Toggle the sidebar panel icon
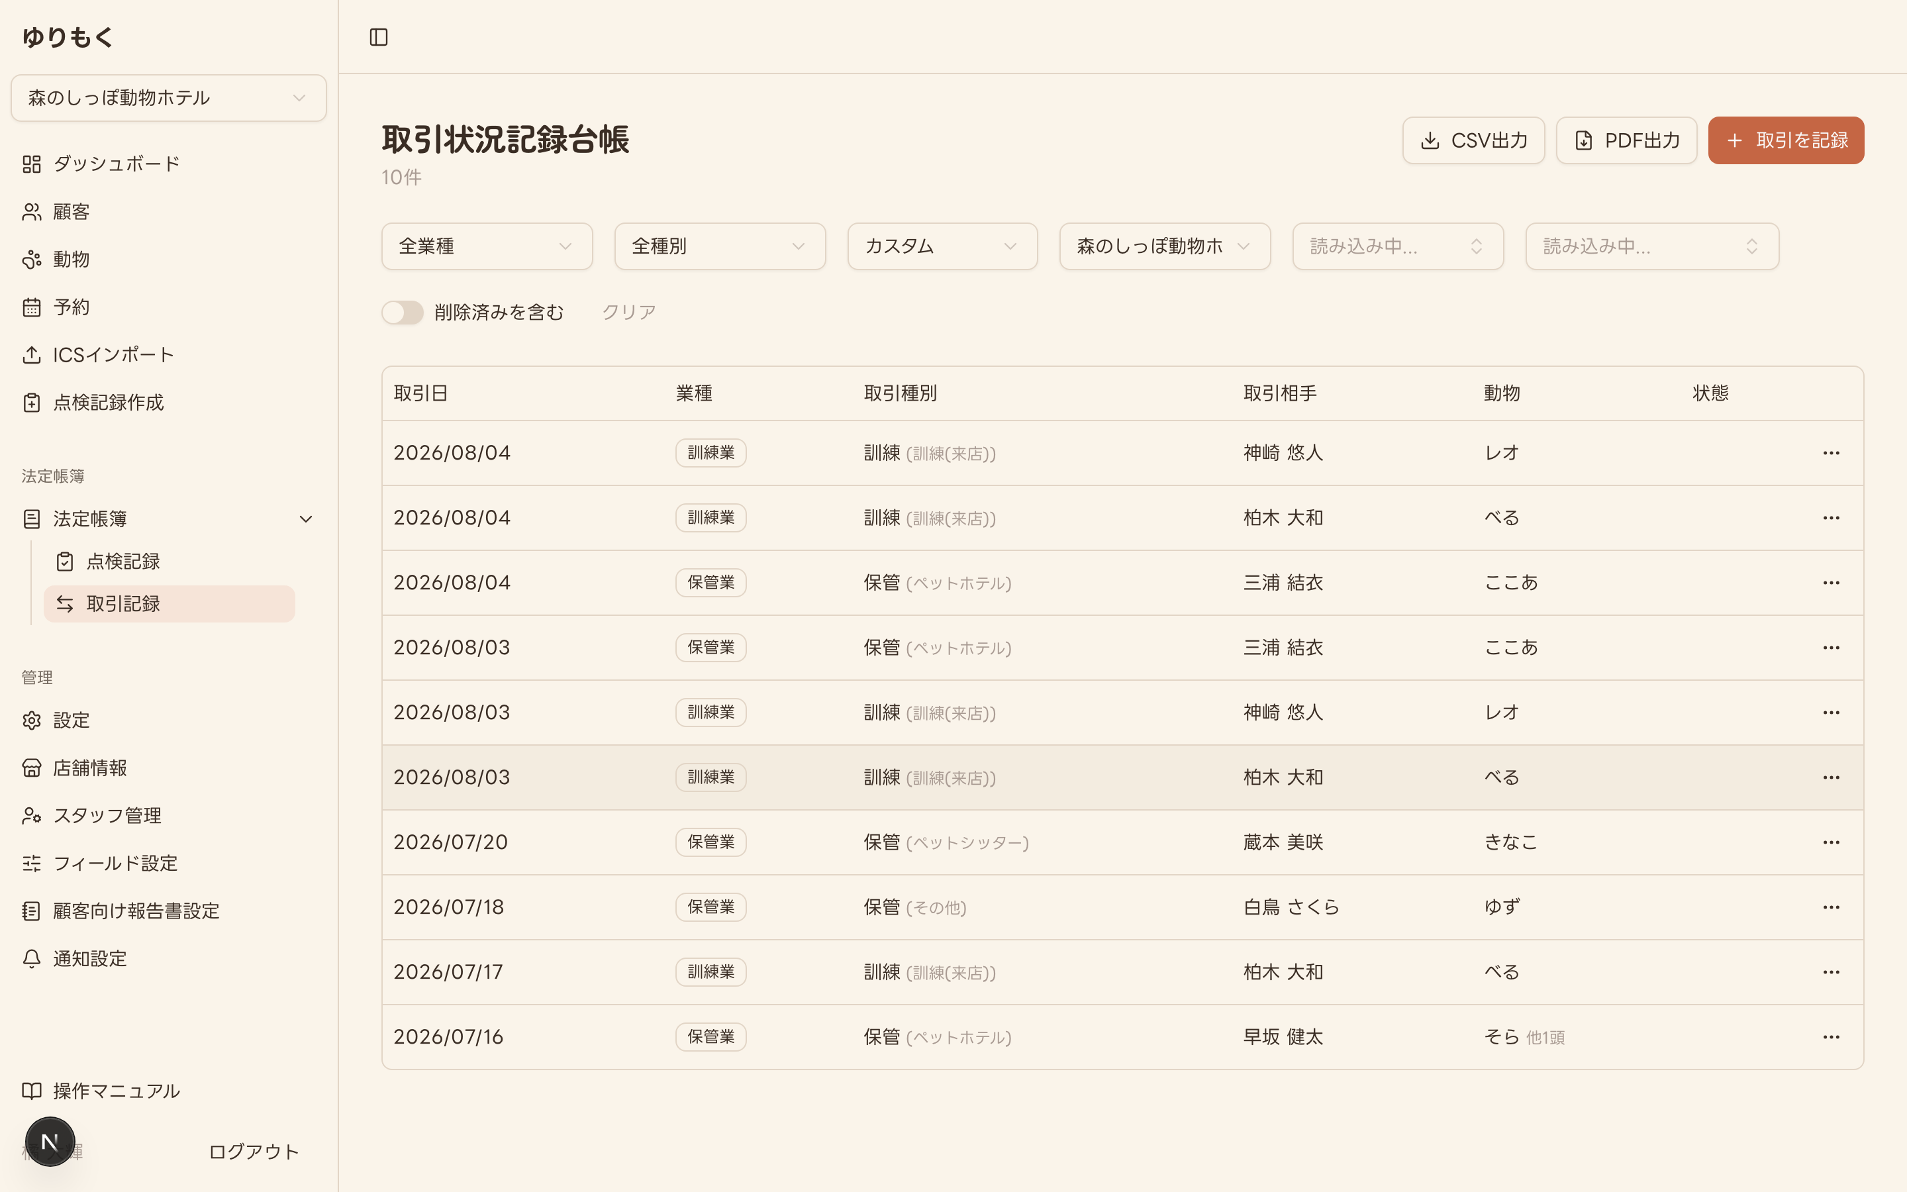Image resolution: width=1907 pixels, height=1192 pixels. click(x=378, y=37)
